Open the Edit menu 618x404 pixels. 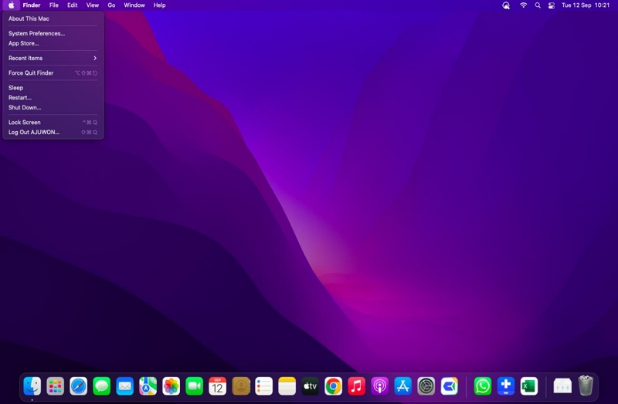pyautogui.click(x=72, y=5)
